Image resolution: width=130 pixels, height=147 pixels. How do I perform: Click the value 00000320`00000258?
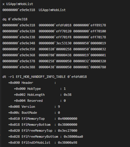click(x=55, y=49)
